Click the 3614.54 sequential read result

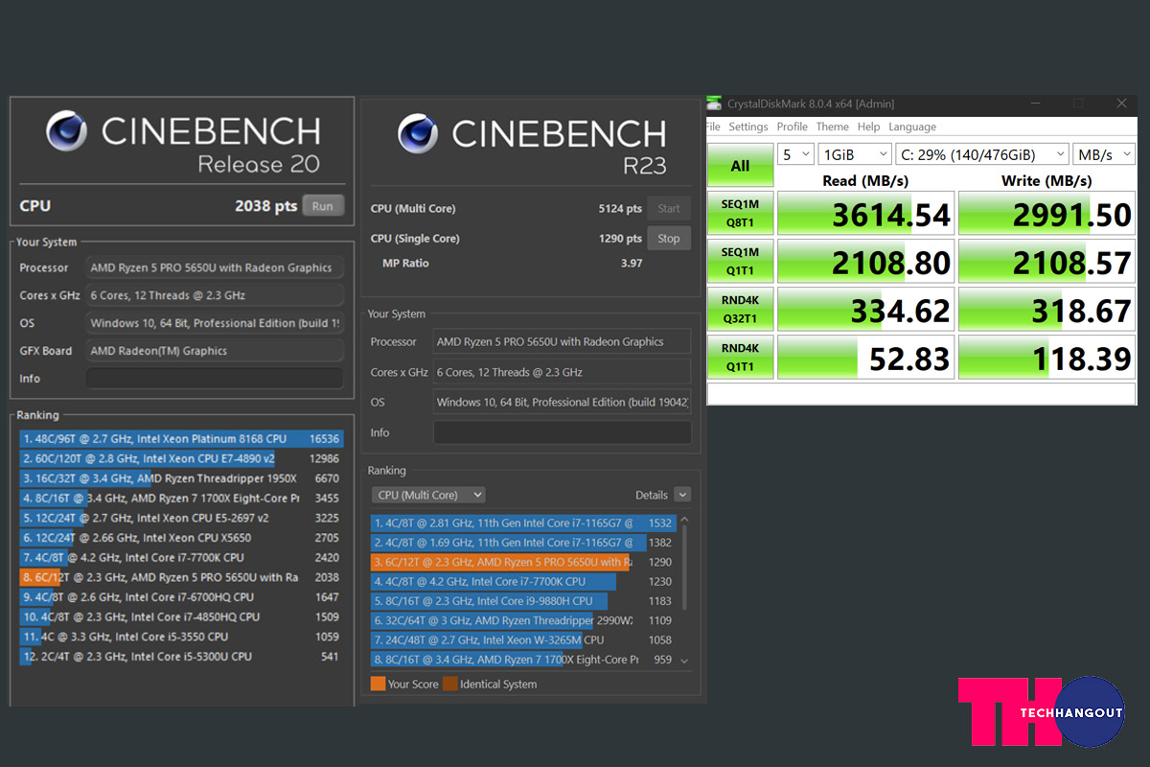tap(865, 214)
